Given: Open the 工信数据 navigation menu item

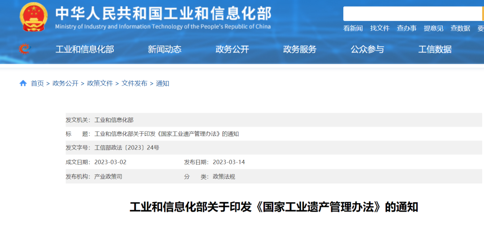Looking at the screenshot, I should click(435, 49).
